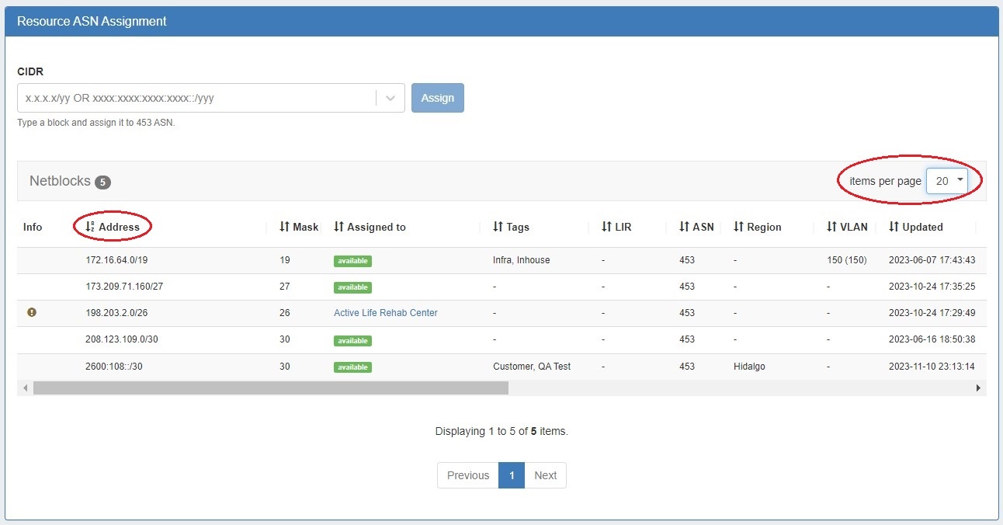1003x525 pixels.
Task: Go to the Next page
Action: [x=545, y=475]
